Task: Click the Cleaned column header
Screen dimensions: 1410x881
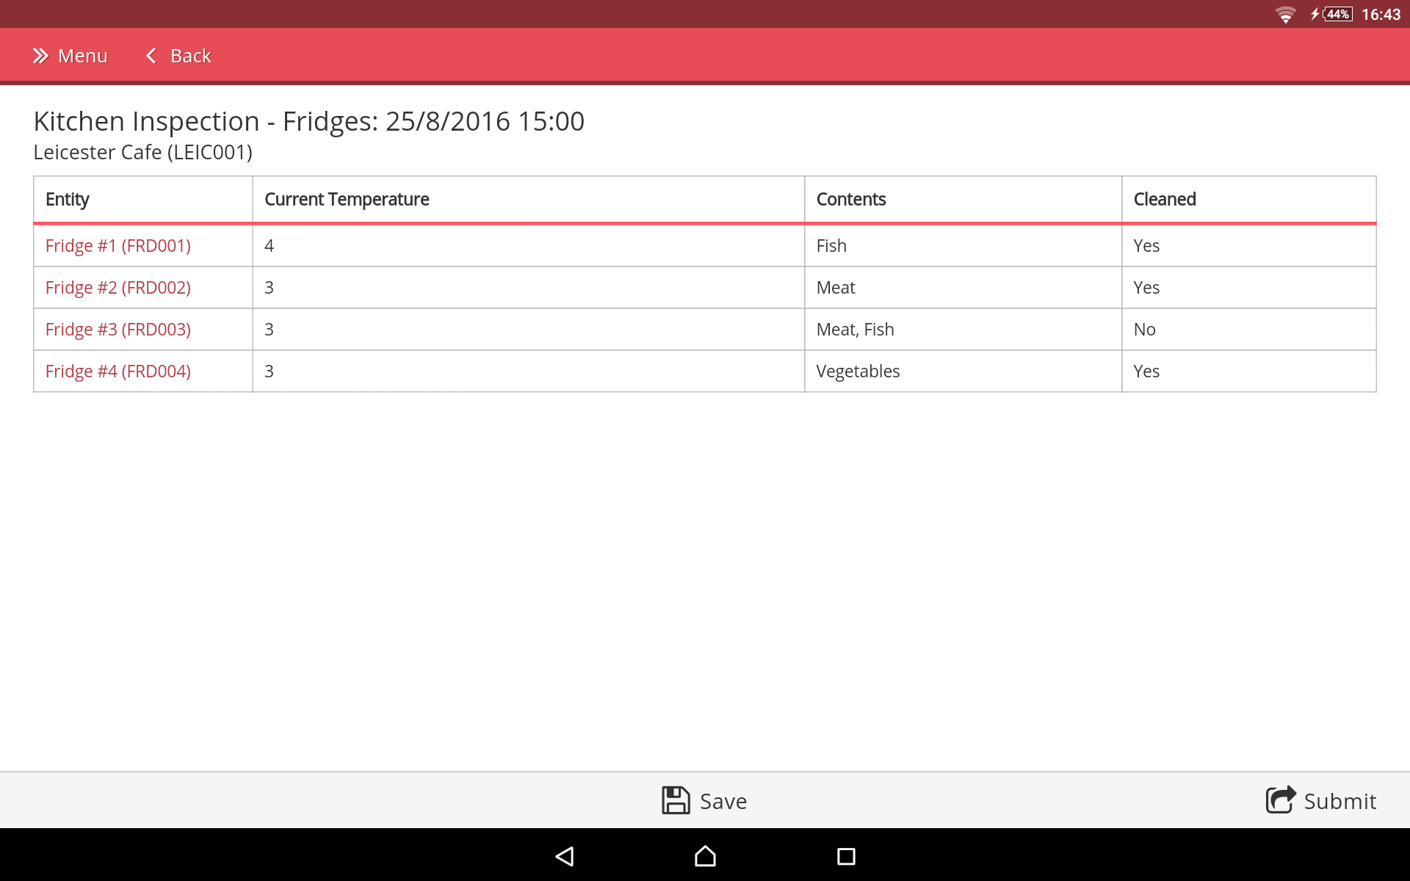Action: point(1164,199)
